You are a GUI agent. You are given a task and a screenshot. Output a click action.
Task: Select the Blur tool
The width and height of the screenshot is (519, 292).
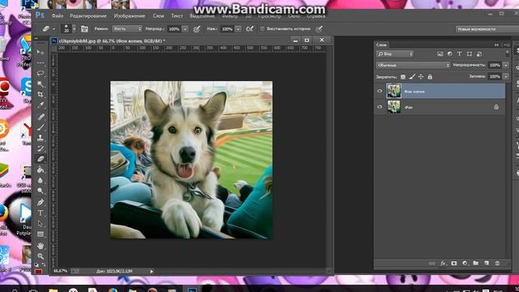[41, 180]
